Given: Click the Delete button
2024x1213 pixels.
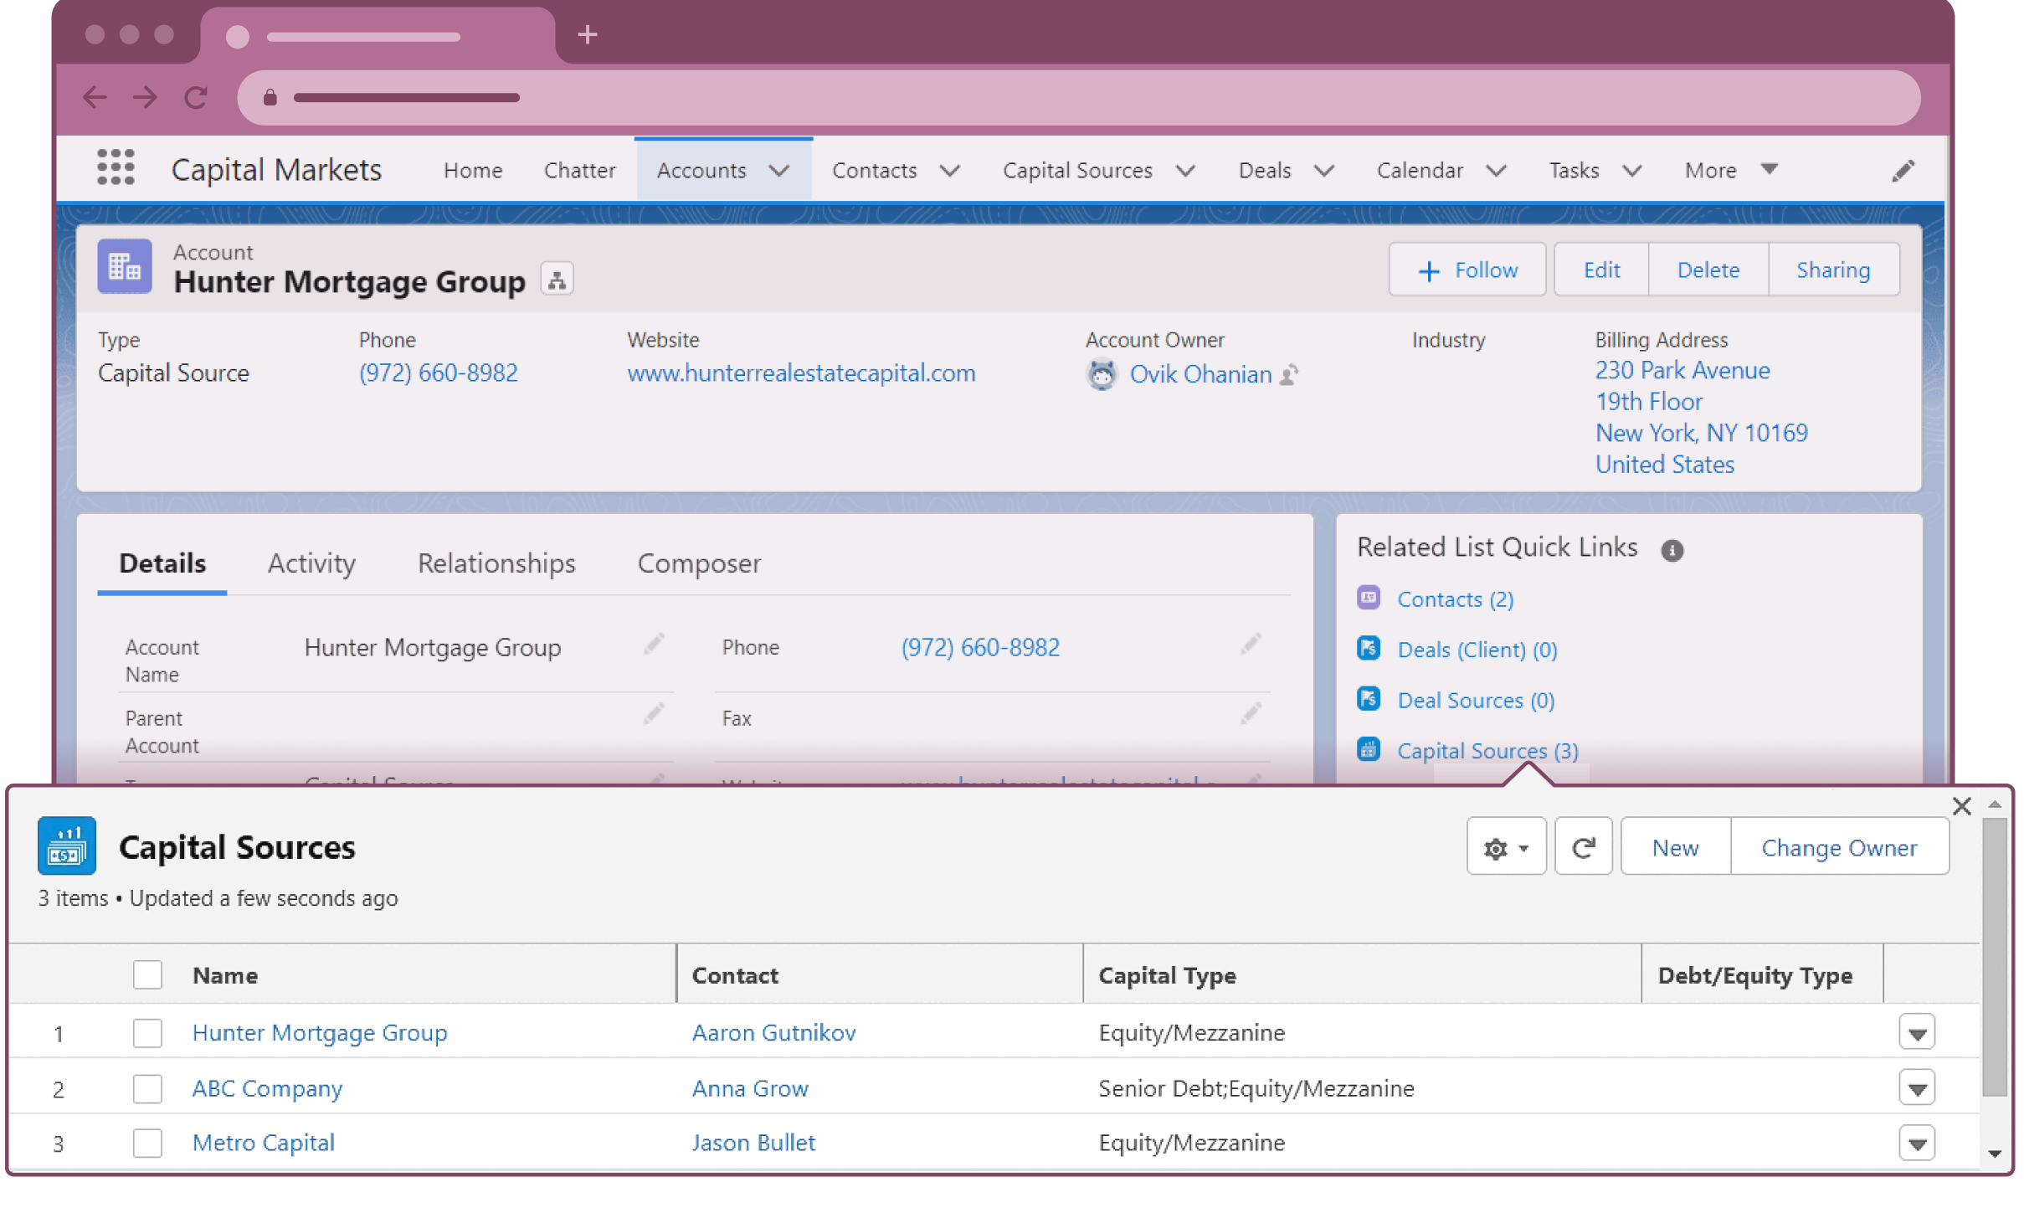Looking at the screenshot, I should click(x=1708, y=270).
